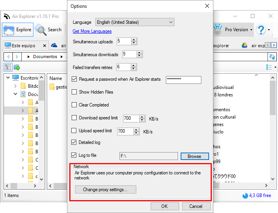The image size is (278, 213).
Task: Enable Download speed limit checkbox
Action: [74, 118]
